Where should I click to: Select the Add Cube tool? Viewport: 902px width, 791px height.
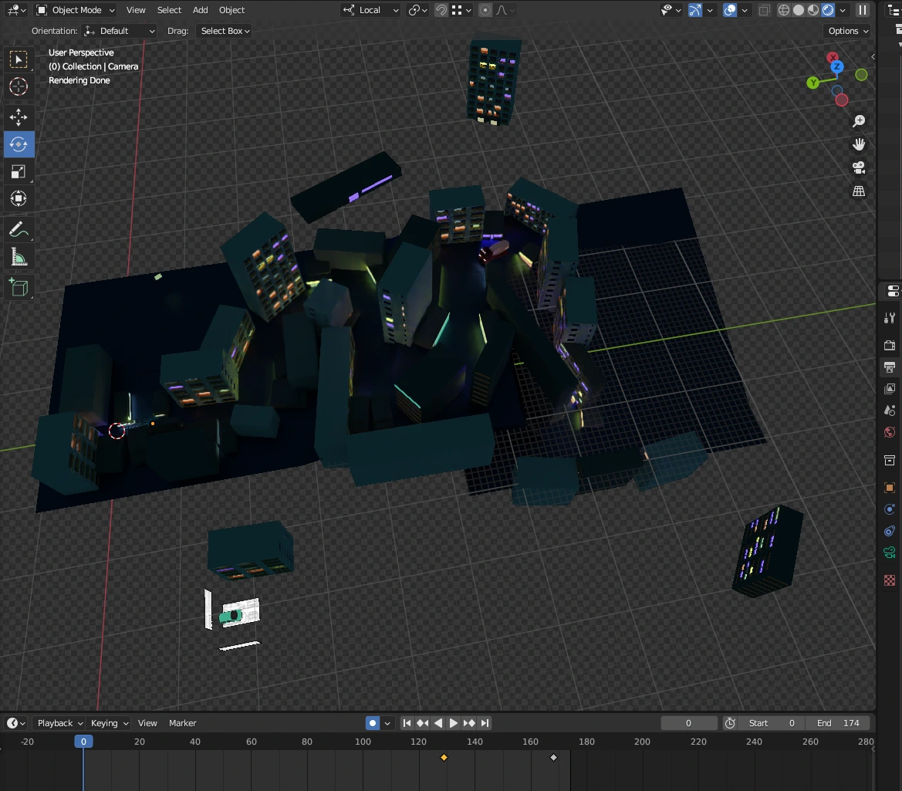pos(19,288)
